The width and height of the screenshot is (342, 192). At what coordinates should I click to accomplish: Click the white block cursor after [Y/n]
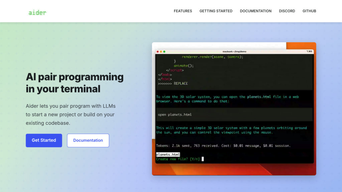click(x=203, y=159)
